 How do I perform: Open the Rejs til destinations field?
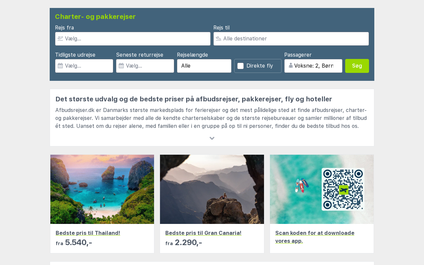pos(291,39)
